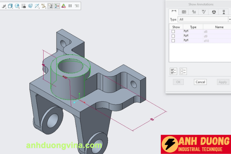Open the Type dropdown set to All
231x154 pixels.
click(x=204, y=20)
